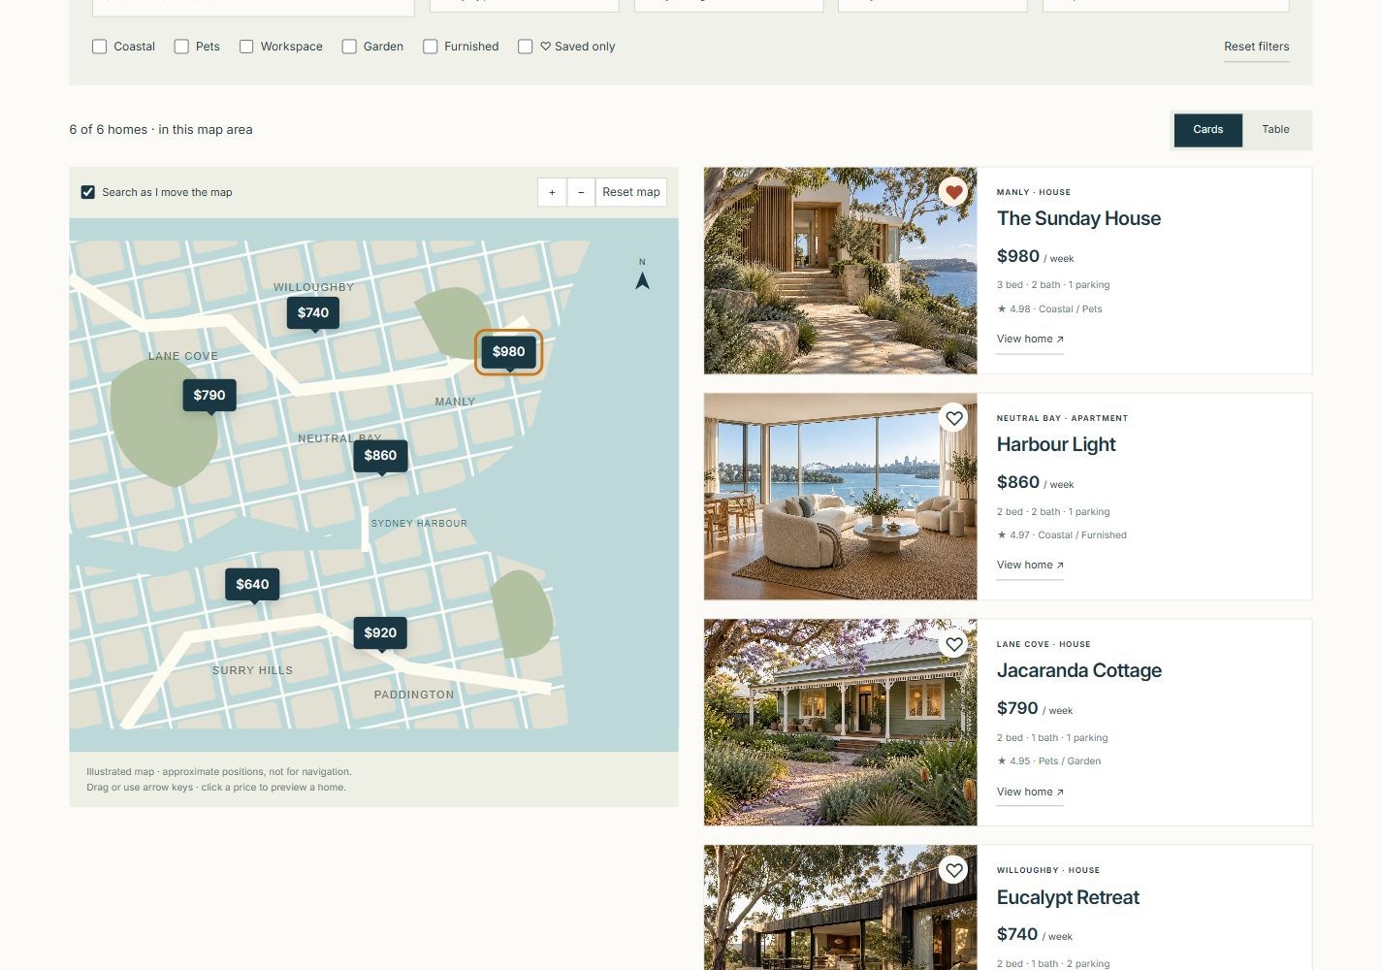The image size is (1381, 970).
Task: Open View home link for Jacaranda Cottage
Action: [x=1030, y=792]
